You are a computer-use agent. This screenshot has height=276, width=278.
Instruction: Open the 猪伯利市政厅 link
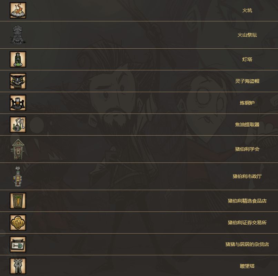pyautogui.click(x=247, y=176)
